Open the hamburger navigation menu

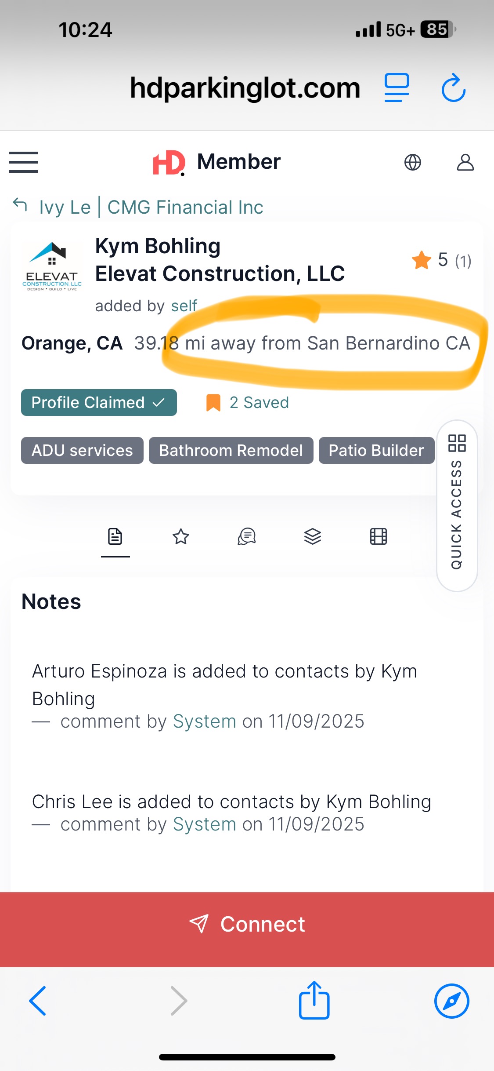(x=23, y=162)
